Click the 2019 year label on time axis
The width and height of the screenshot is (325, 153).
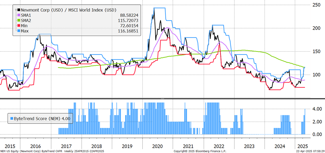[127, 146]
